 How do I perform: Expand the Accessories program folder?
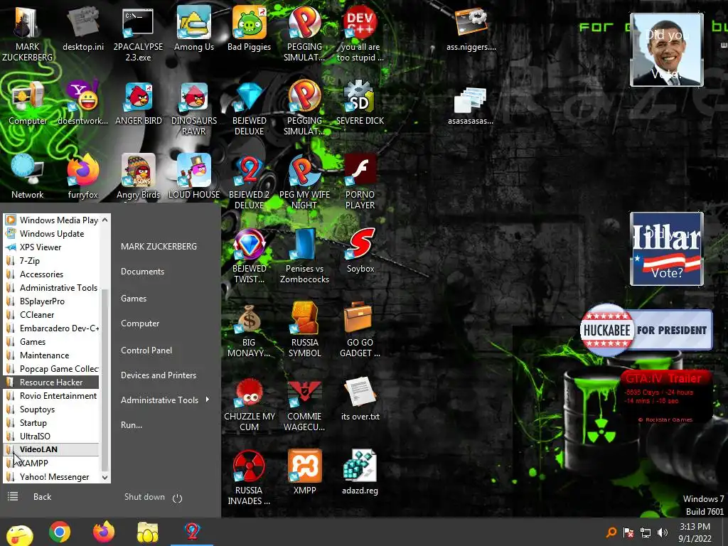[51, 274]
